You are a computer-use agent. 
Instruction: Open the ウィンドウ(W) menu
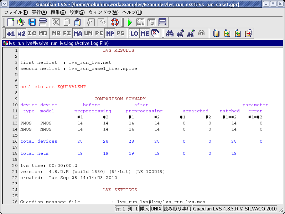(x=104, y=12)
